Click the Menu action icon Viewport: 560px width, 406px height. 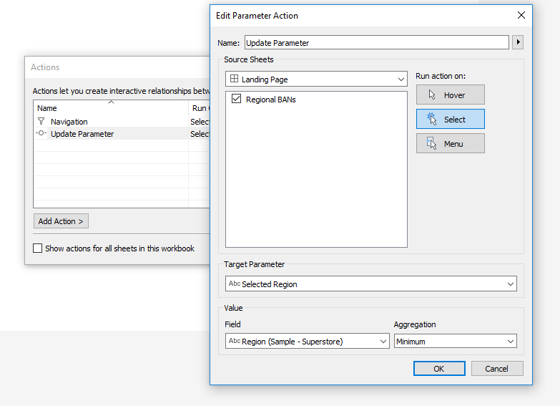[431, 143]
